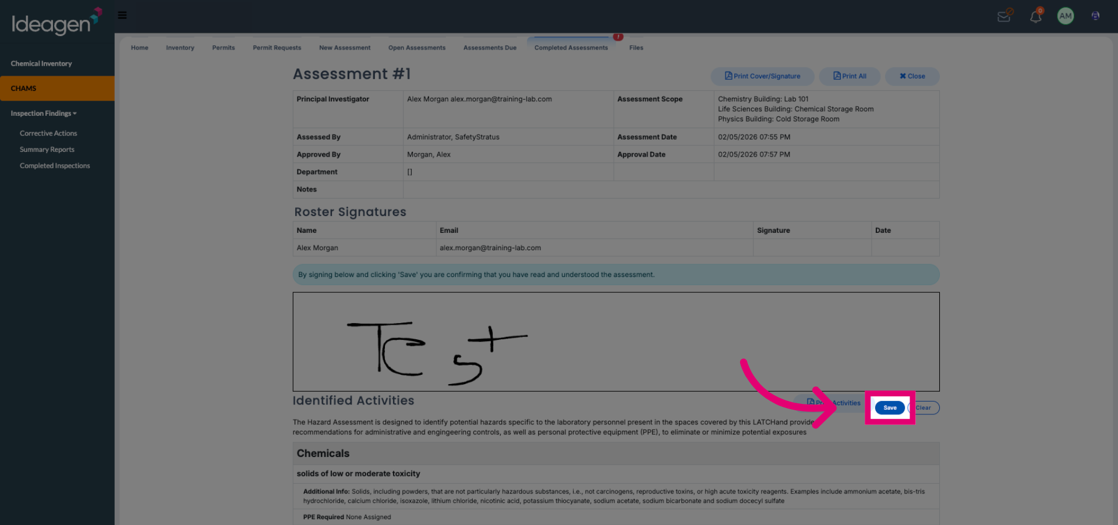The height and width of the screenshot is (525, 1118).
Task: Save the signature
Action: (890, 407)
